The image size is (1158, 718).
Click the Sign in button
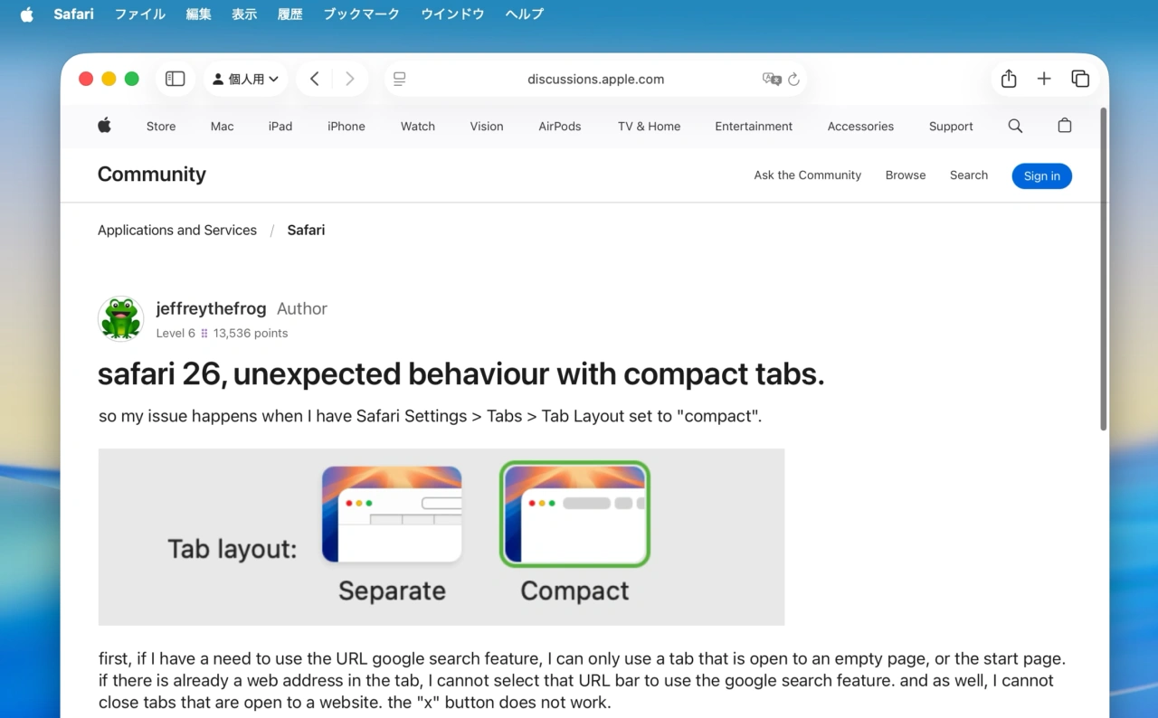click(x=1041, y=175)
